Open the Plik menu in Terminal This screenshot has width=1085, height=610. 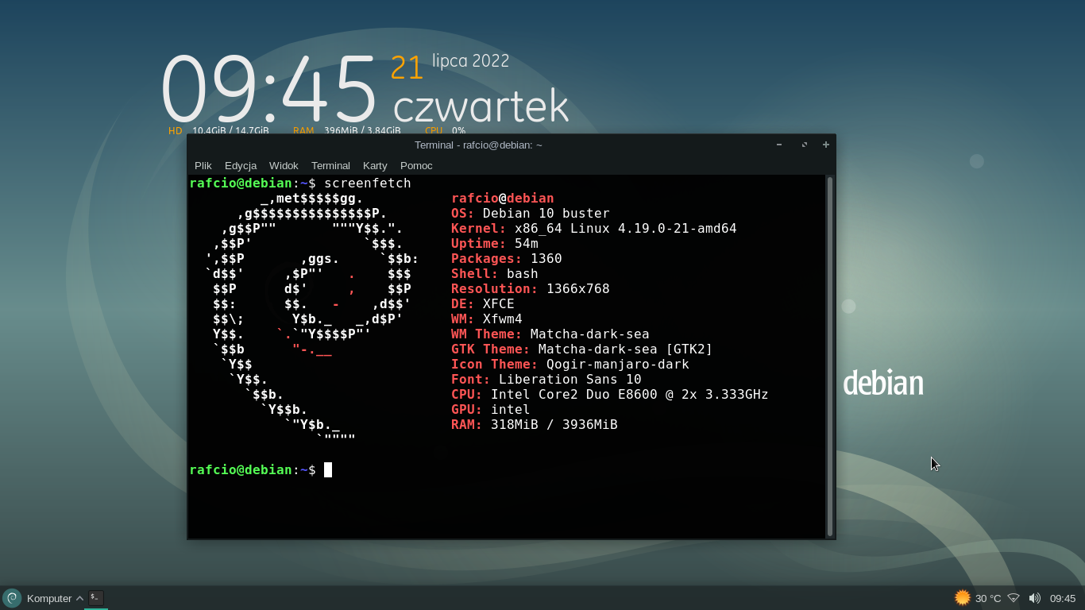coord(203,165)
